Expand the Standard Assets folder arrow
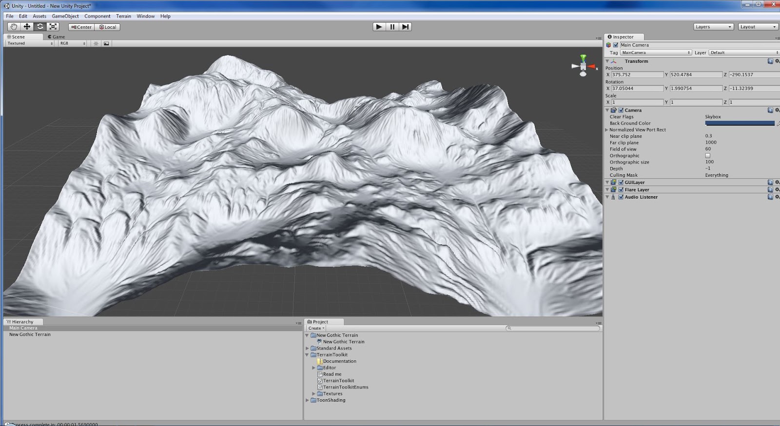 click(x=307, y=349)
